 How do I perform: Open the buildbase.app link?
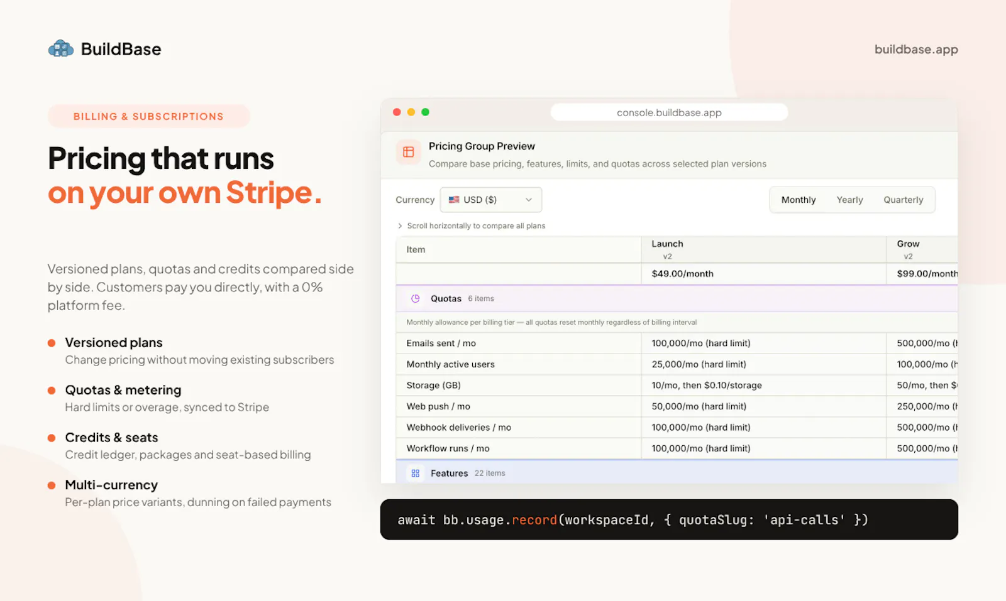pyautogui.click(x=916, y=50)
